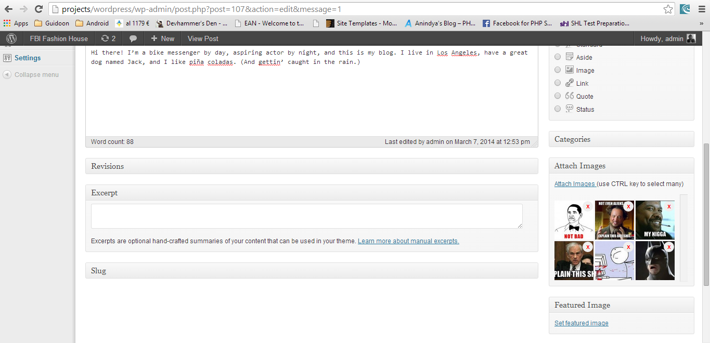Open the New content menu
The width and height of the screenshot is (710, 343).
163,38
